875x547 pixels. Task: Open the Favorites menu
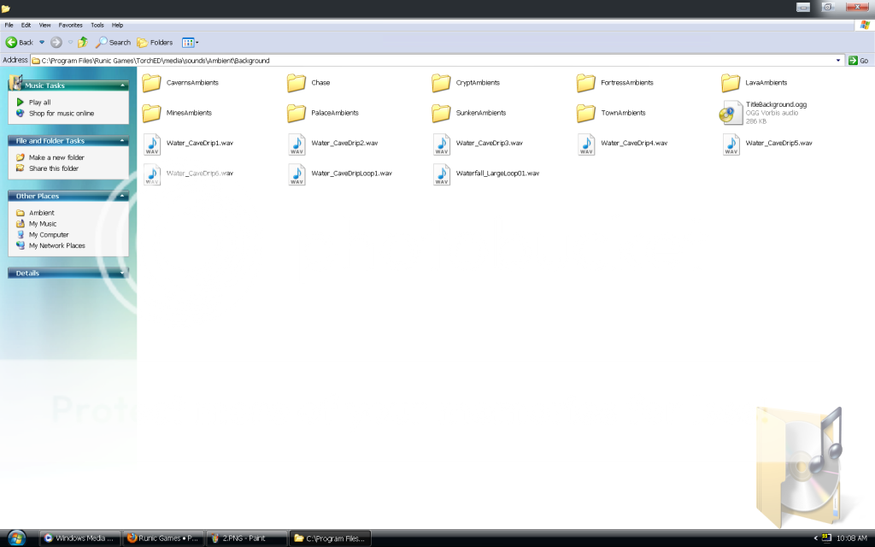coord(71,25)
